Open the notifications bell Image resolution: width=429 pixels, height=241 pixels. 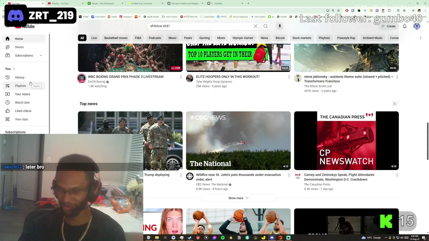405,26
